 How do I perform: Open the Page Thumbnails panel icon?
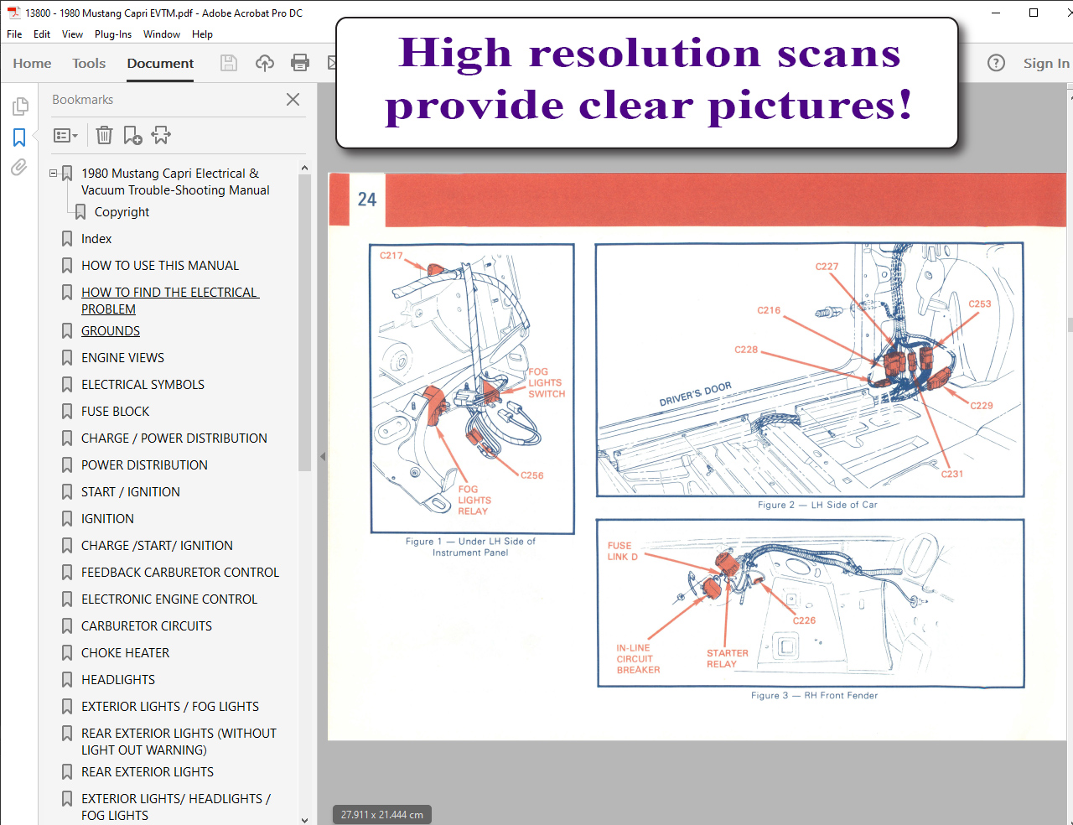(20, 106)
